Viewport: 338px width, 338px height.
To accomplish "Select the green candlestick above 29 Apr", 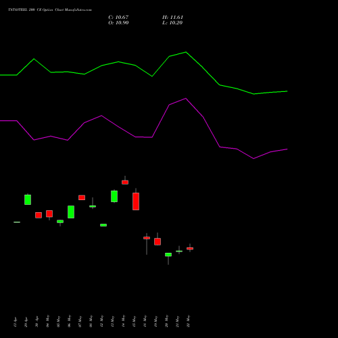I will [x=28, y=199].
